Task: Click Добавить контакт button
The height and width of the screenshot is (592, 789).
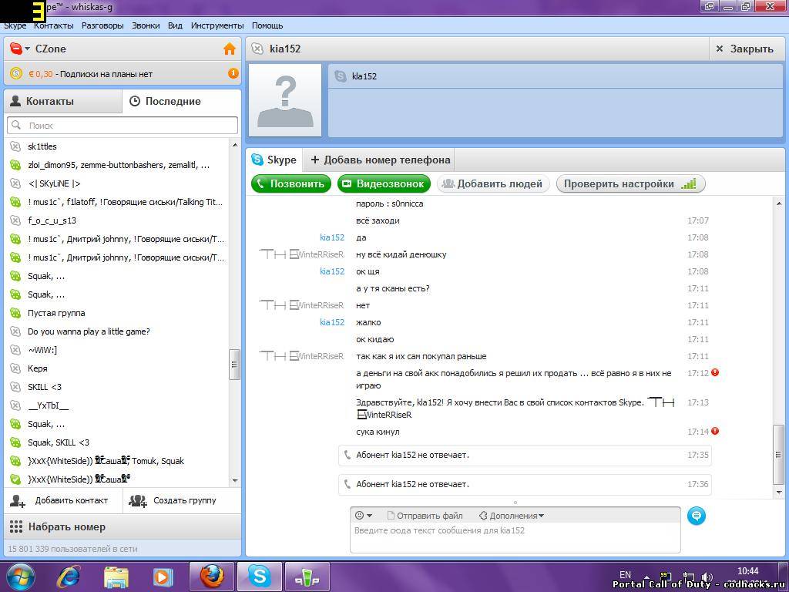Action: [x=63, y=500]
